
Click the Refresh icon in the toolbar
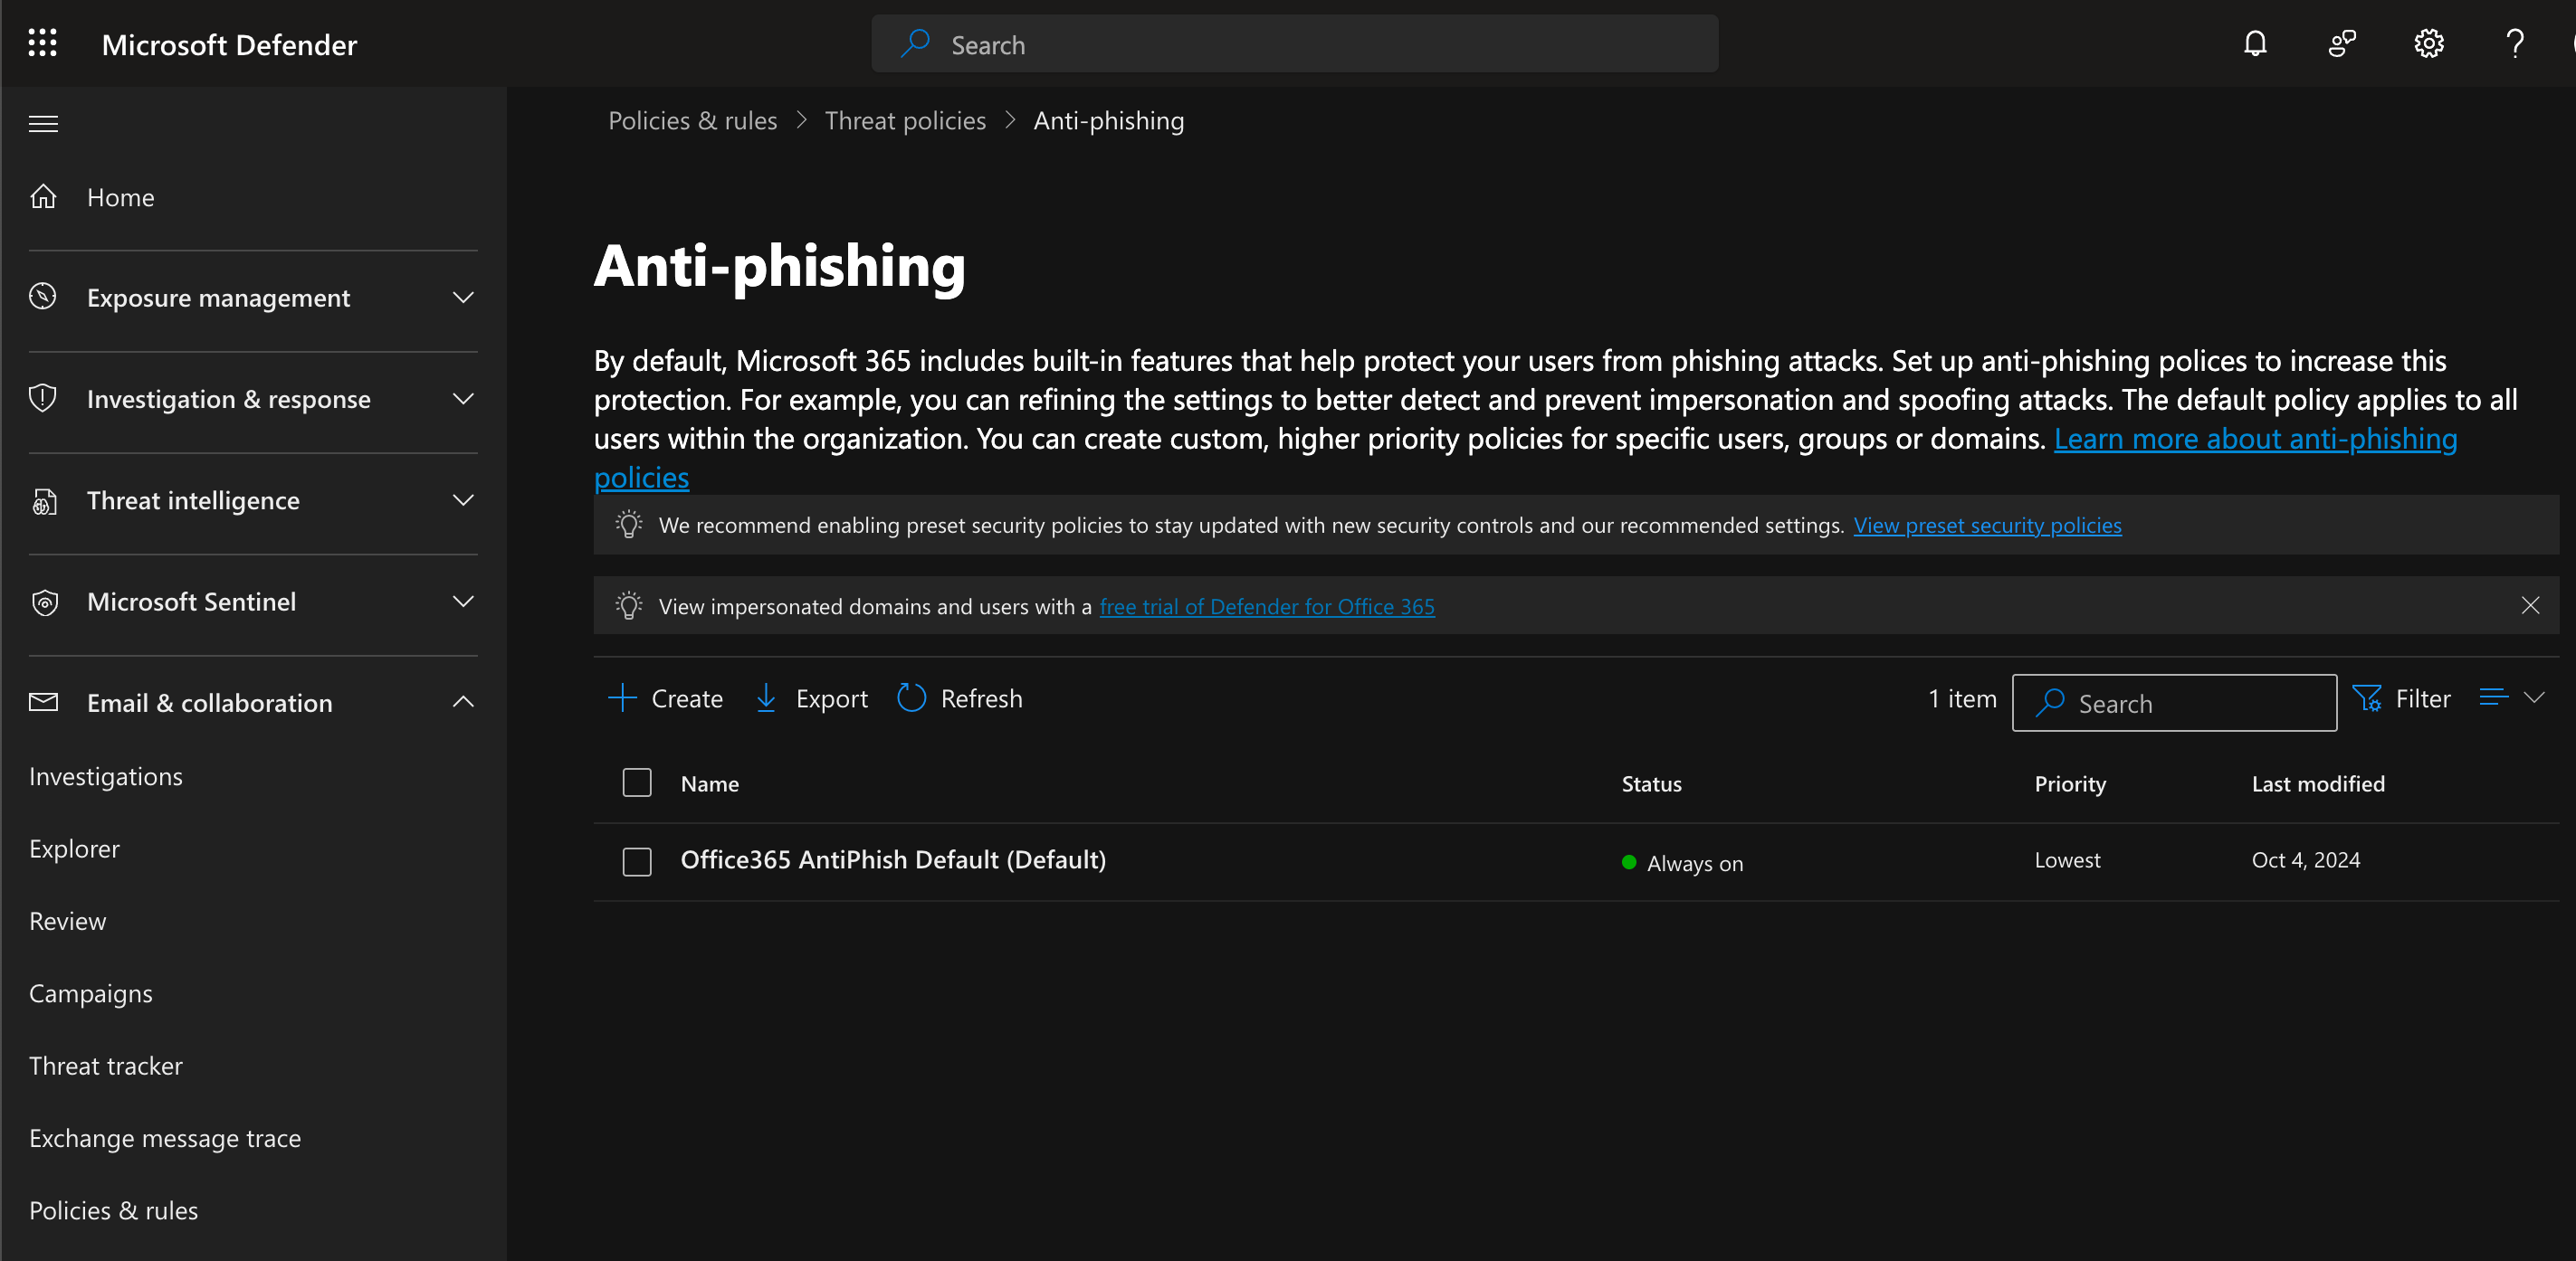point(911,698)
